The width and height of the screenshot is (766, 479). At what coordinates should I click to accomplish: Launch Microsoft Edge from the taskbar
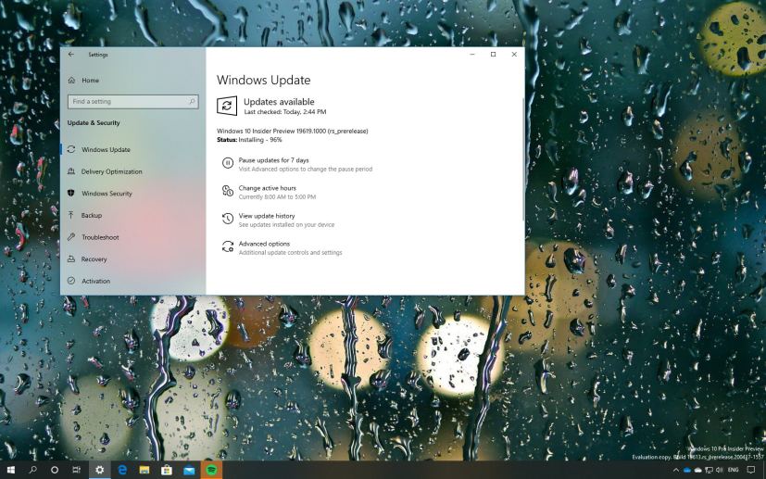122,470
